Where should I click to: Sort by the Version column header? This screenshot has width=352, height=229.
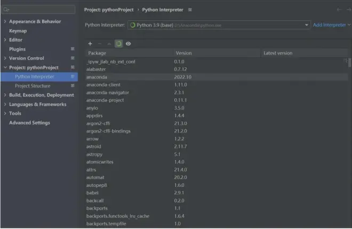click(217, 53)
